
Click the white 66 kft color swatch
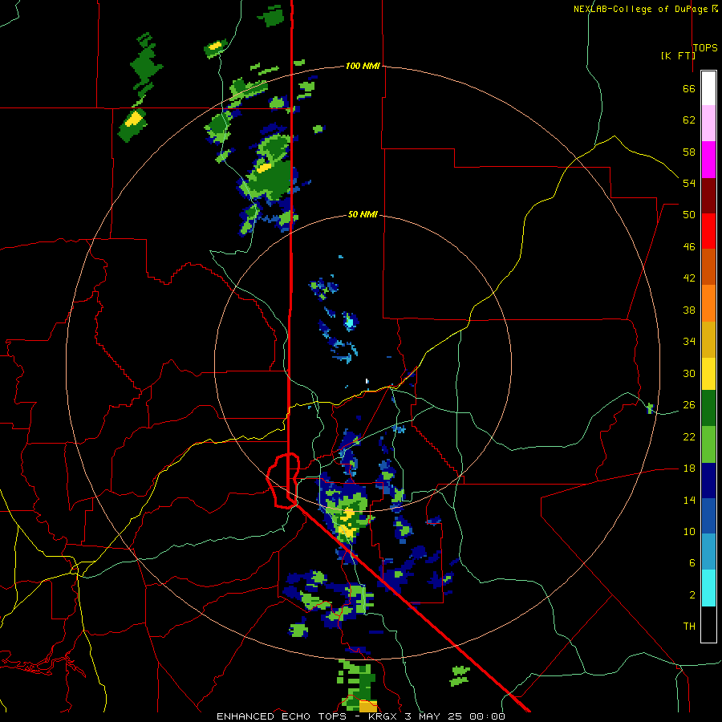[708, 88]
